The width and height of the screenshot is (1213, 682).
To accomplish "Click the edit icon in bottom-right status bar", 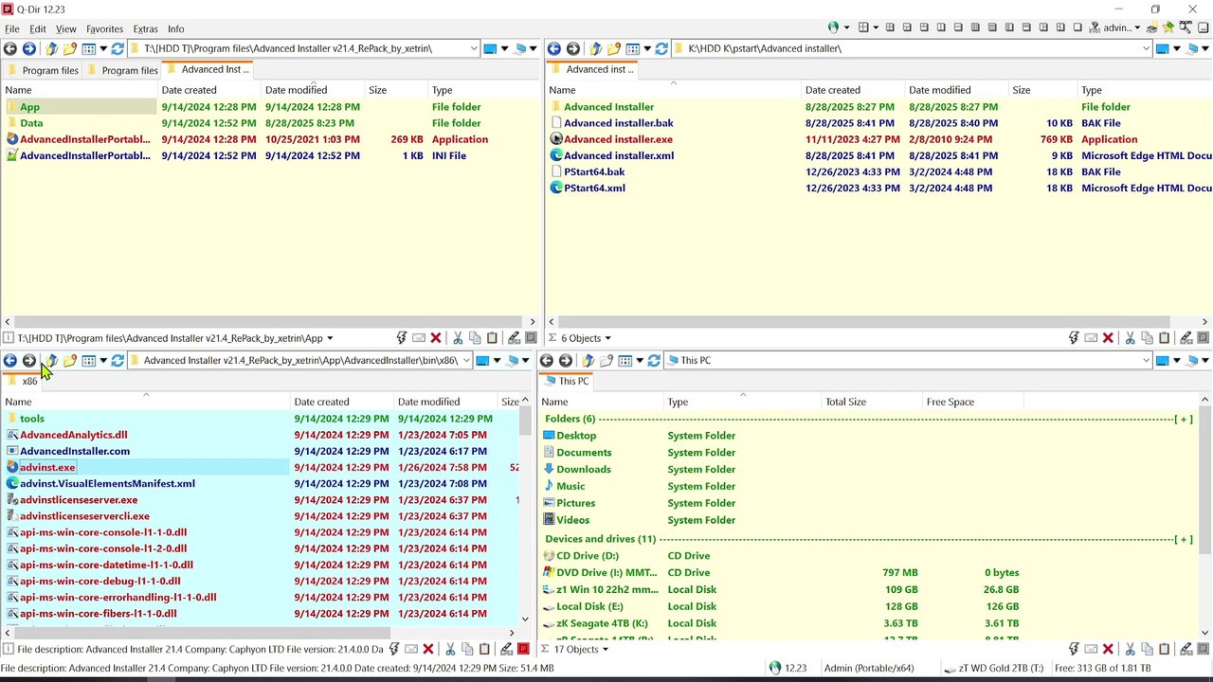I will coord(1186,649).
